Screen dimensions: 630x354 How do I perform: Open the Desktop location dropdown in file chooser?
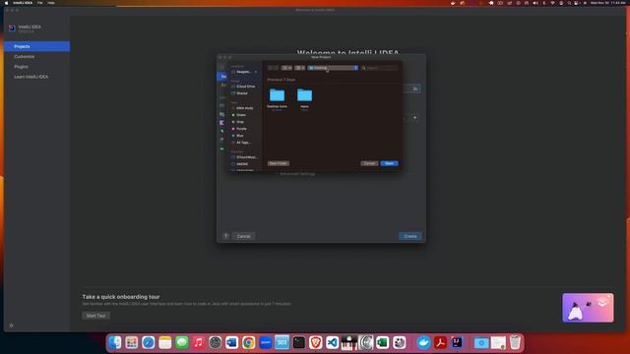pyautogui.click(x=333, y=68)
